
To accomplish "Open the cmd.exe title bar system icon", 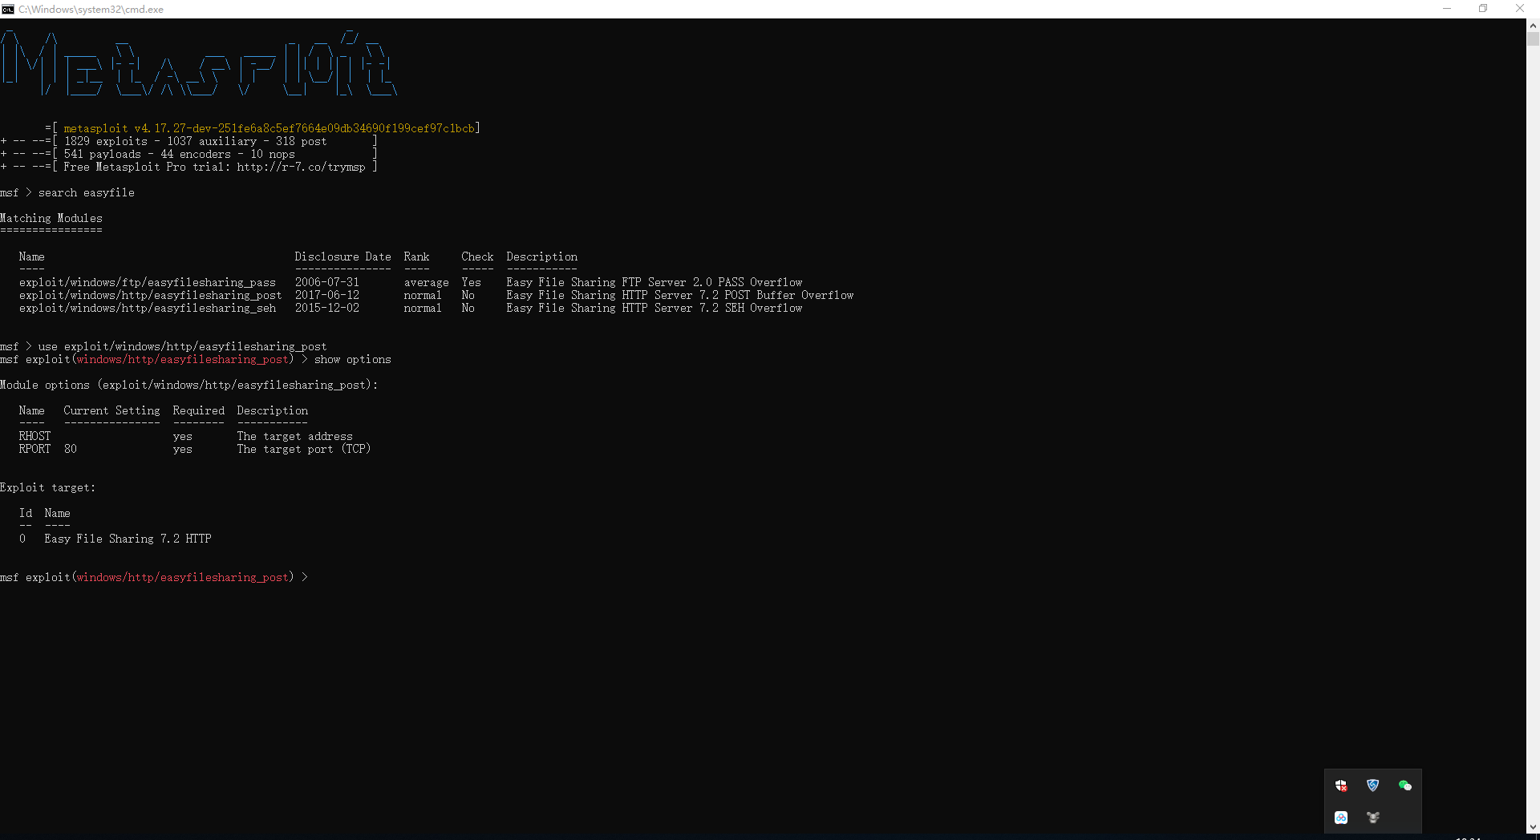I will click(x=8, y=9).
